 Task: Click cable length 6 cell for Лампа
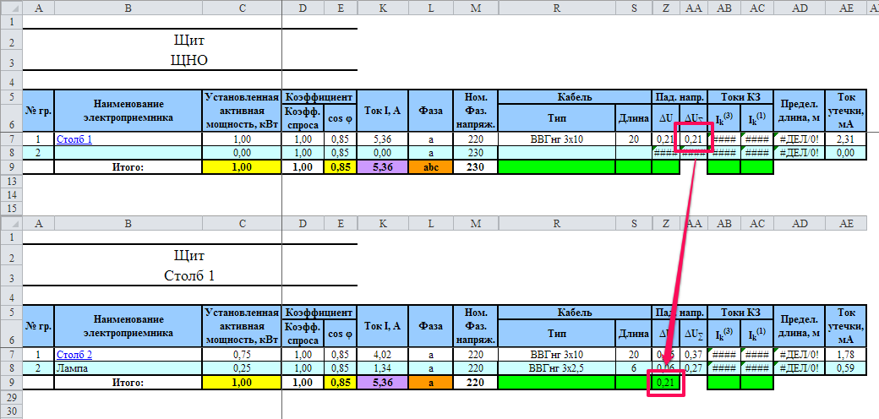coord(634,368)
